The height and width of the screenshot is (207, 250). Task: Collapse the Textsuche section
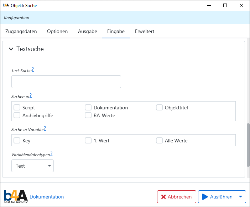pos(11,49)
